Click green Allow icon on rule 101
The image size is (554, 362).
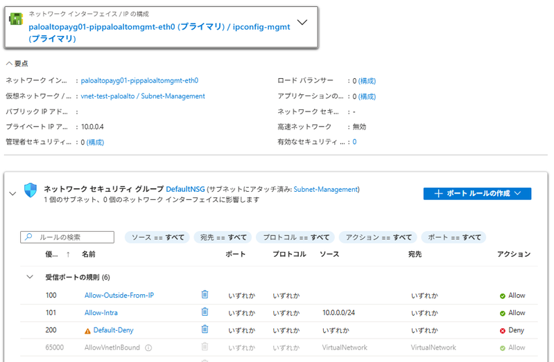[503, 314]
